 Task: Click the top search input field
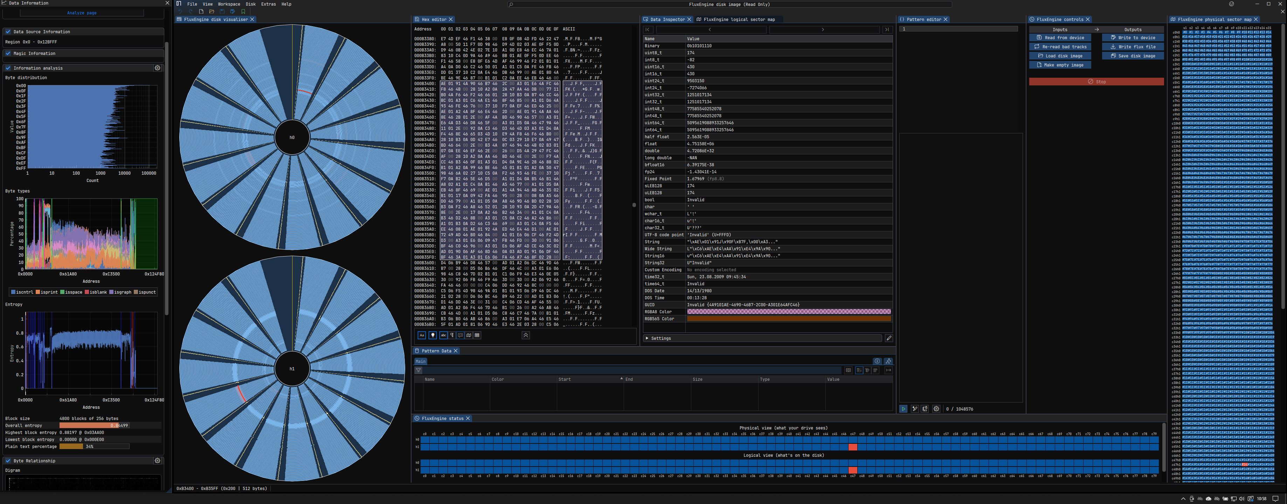pos(729,5)
